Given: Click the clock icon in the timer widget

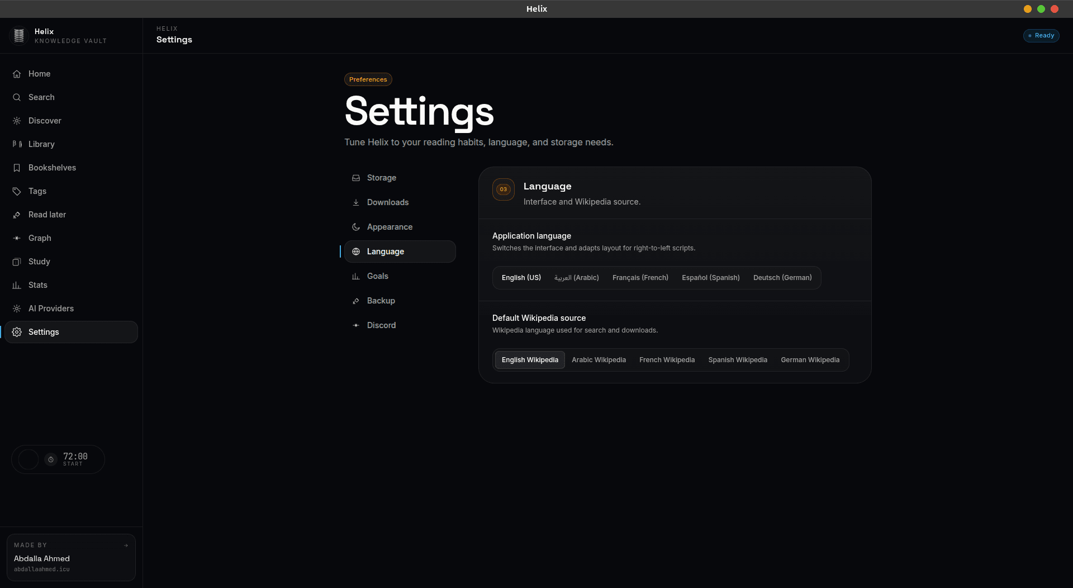Looking at the screenshot, I should tap(51, 459).
